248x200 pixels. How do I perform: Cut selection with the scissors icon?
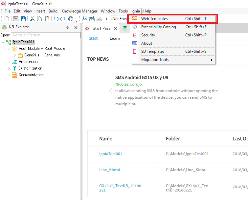[32, 19]
